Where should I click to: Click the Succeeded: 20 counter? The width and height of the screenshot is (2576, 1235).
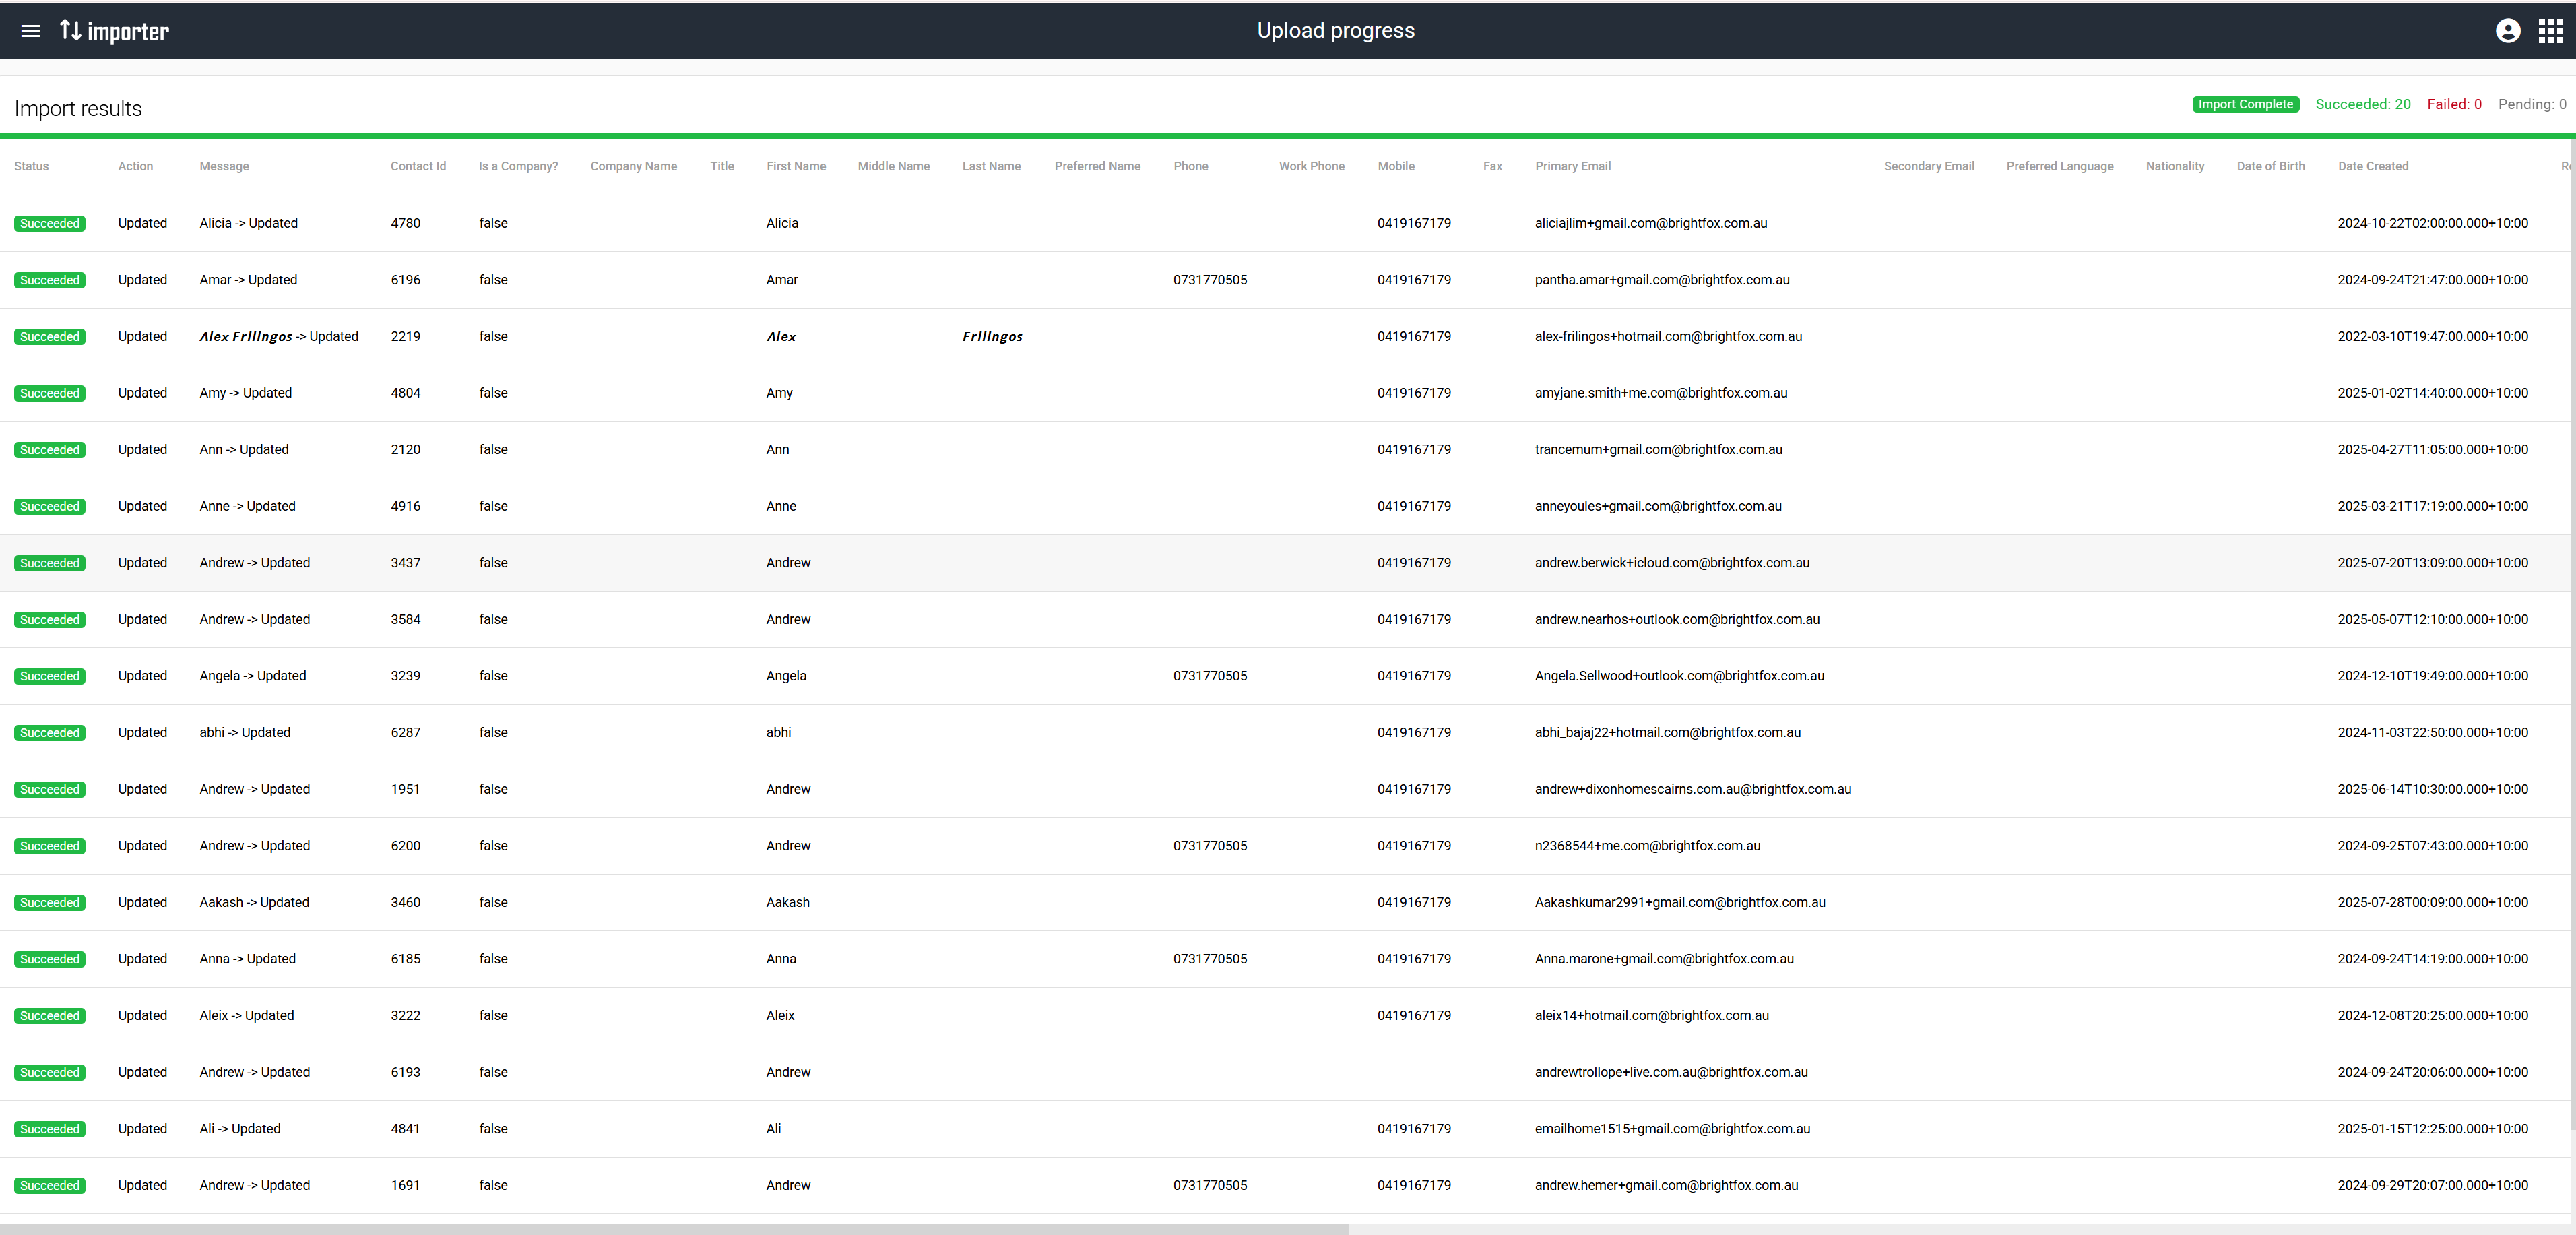[2363, 104]
